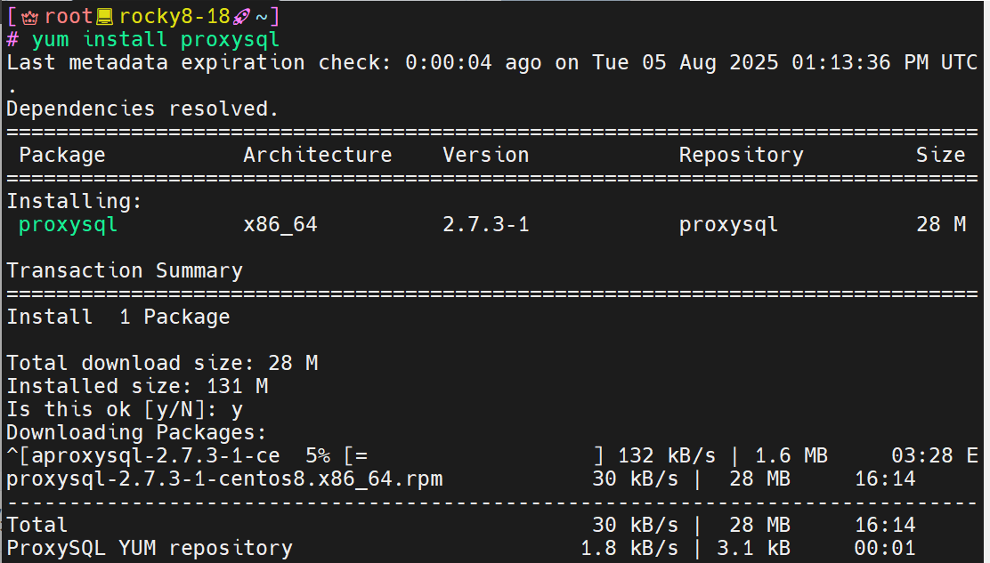Click 'Total download size: 28 M' line

point(162,363)
